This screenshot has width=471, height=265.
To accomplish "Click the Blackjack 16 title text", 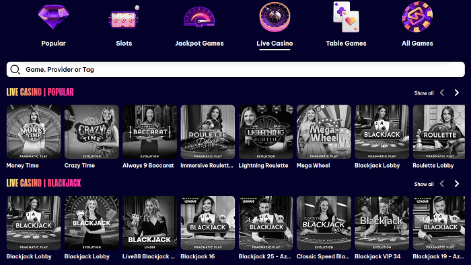I will (198, 257).
